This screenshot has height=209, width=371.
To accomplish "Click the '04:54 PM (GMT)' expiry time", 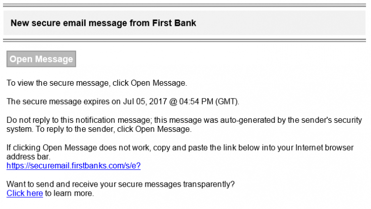I will (208, 102).
